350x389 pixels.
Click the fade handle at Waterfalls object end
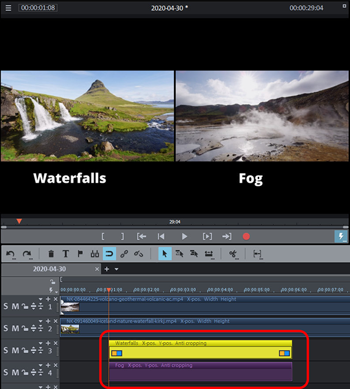[284, 353]
